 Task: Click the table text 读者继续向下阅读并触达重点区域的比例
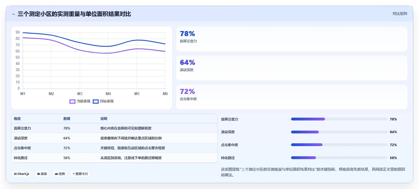tap(131, 138)
